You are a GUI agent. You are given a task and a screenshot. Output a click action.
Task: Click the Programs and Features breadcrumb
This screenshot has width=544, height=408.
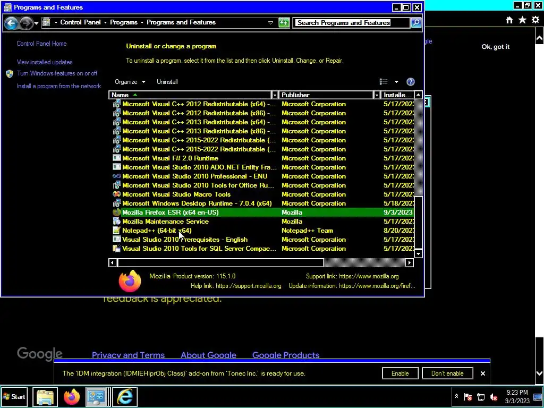click(x=181, y=22)
